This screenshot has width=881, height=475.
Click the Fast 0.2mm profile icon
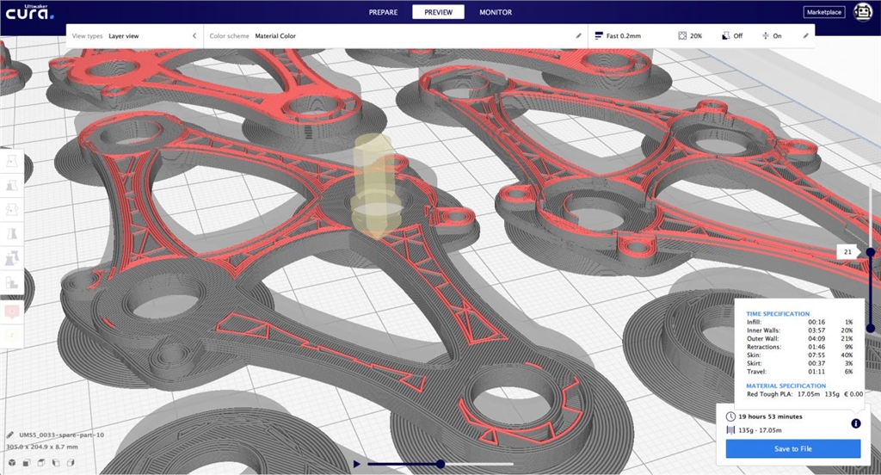(x=599, y=36)
